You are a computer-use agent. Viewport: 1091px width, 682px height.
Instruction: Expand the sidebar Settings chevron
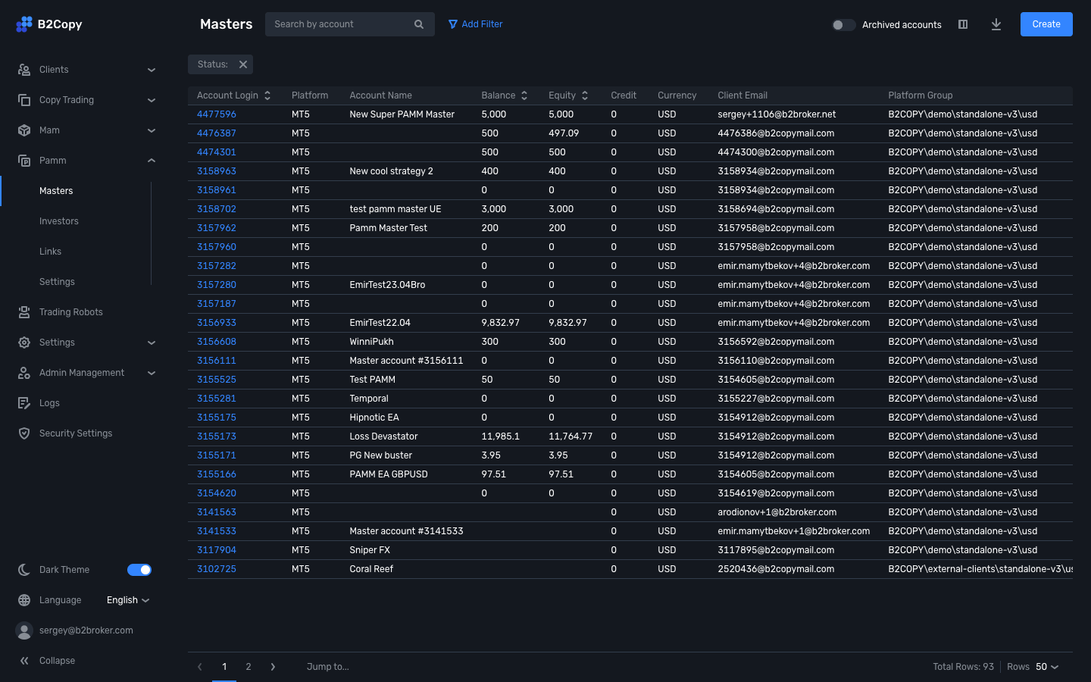click(x=152, y=343)
